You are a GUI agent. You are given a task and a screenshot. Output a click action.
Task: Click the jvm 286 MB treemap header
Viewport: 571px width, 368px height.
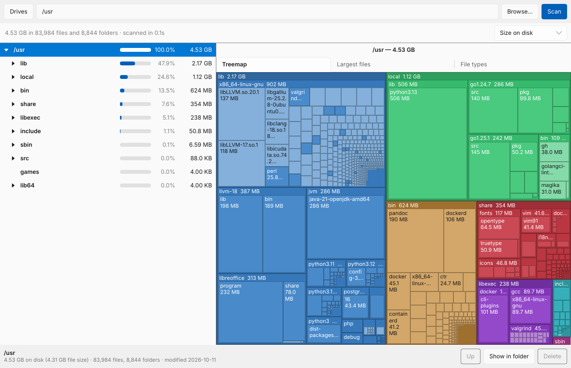tap(346, 191)
